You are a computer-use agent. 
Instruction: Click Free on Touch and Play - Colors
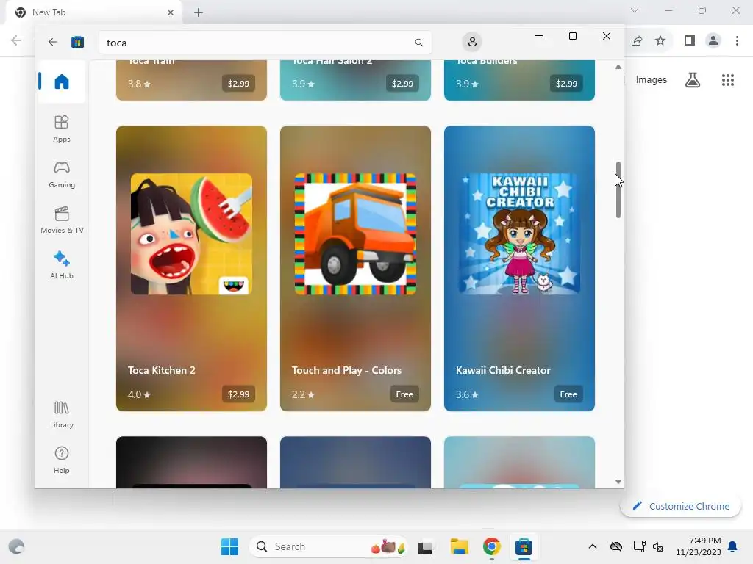click(x=404, y=394)
